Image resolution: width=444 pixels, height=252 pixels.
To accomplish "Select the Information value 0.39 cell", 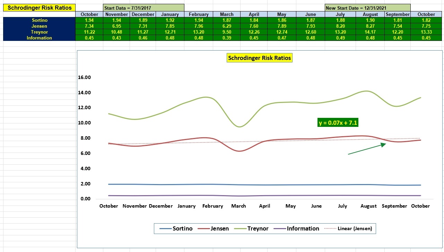I will point(227,38).
